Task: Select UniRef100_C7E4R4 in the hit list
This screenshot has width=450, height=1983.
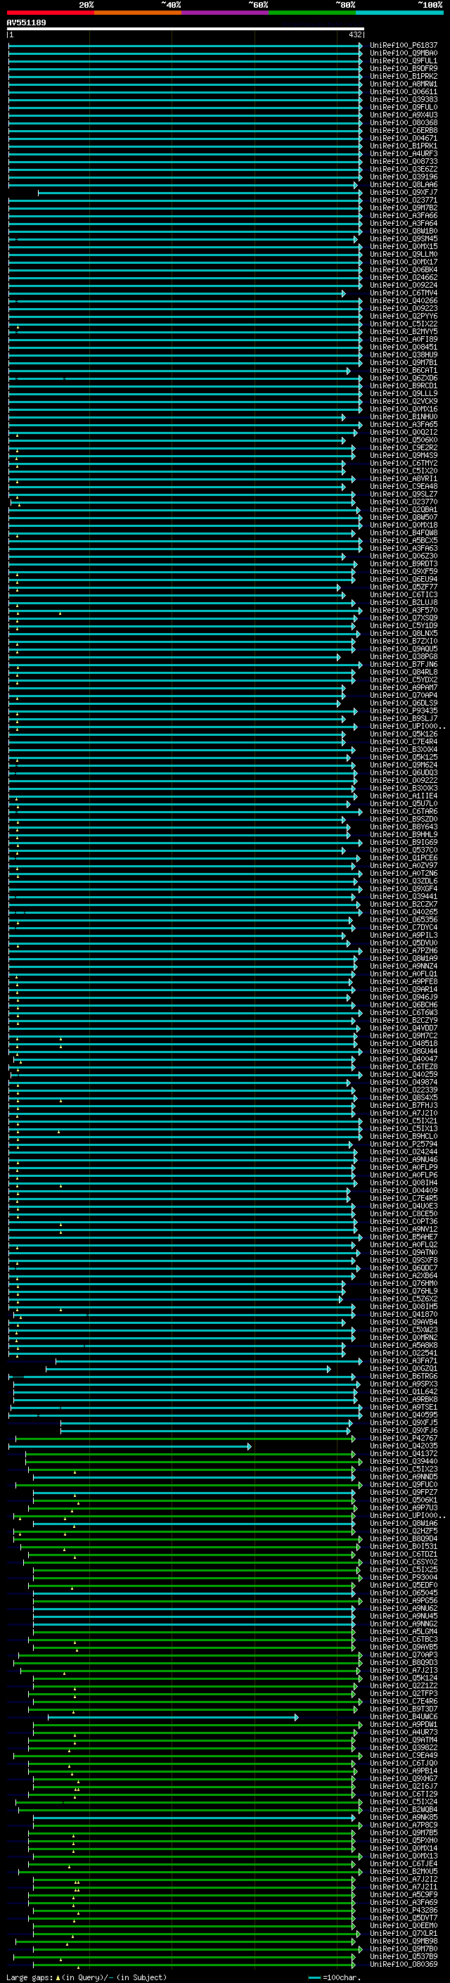Action: pyautogui.click(x=404, y=742)
